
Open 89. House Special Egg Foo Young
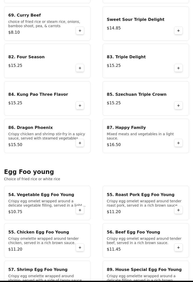tap(144, 269)
